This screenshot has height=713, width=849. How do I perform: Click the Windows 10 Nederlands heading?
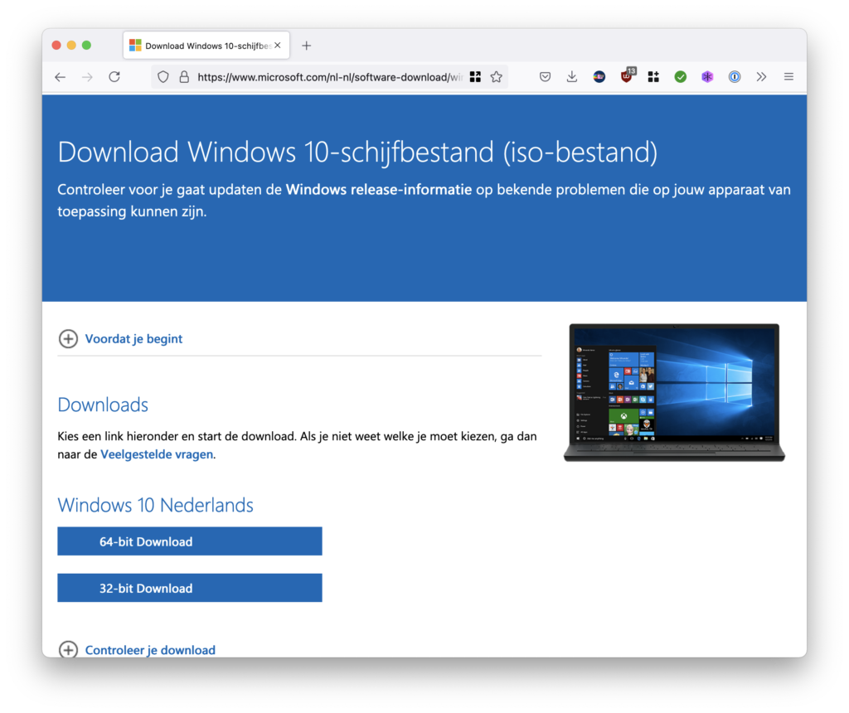pos(155,505)
